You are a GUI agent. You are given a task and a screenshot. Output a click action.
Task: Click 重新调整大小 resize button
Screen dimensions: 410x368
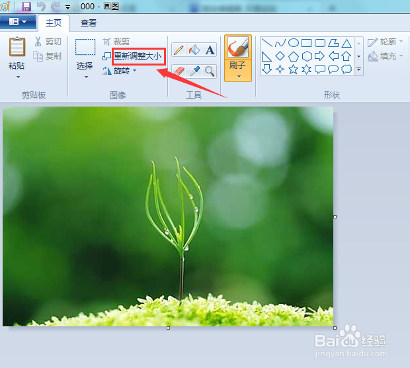pyautogui.click(x=132, y=56)
